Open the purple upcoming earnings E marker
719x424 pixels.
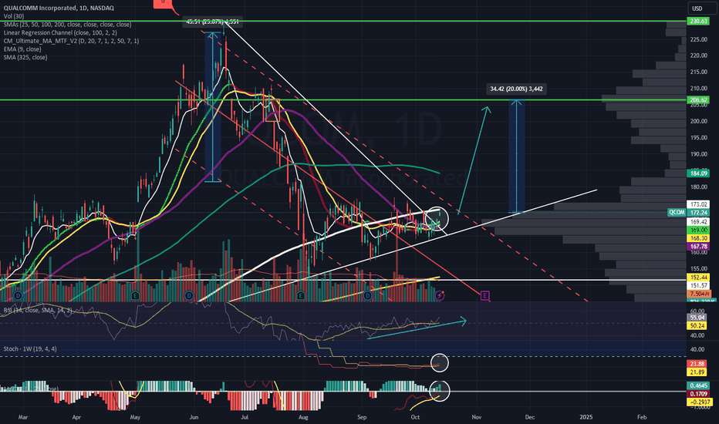[x=485, y=296]
